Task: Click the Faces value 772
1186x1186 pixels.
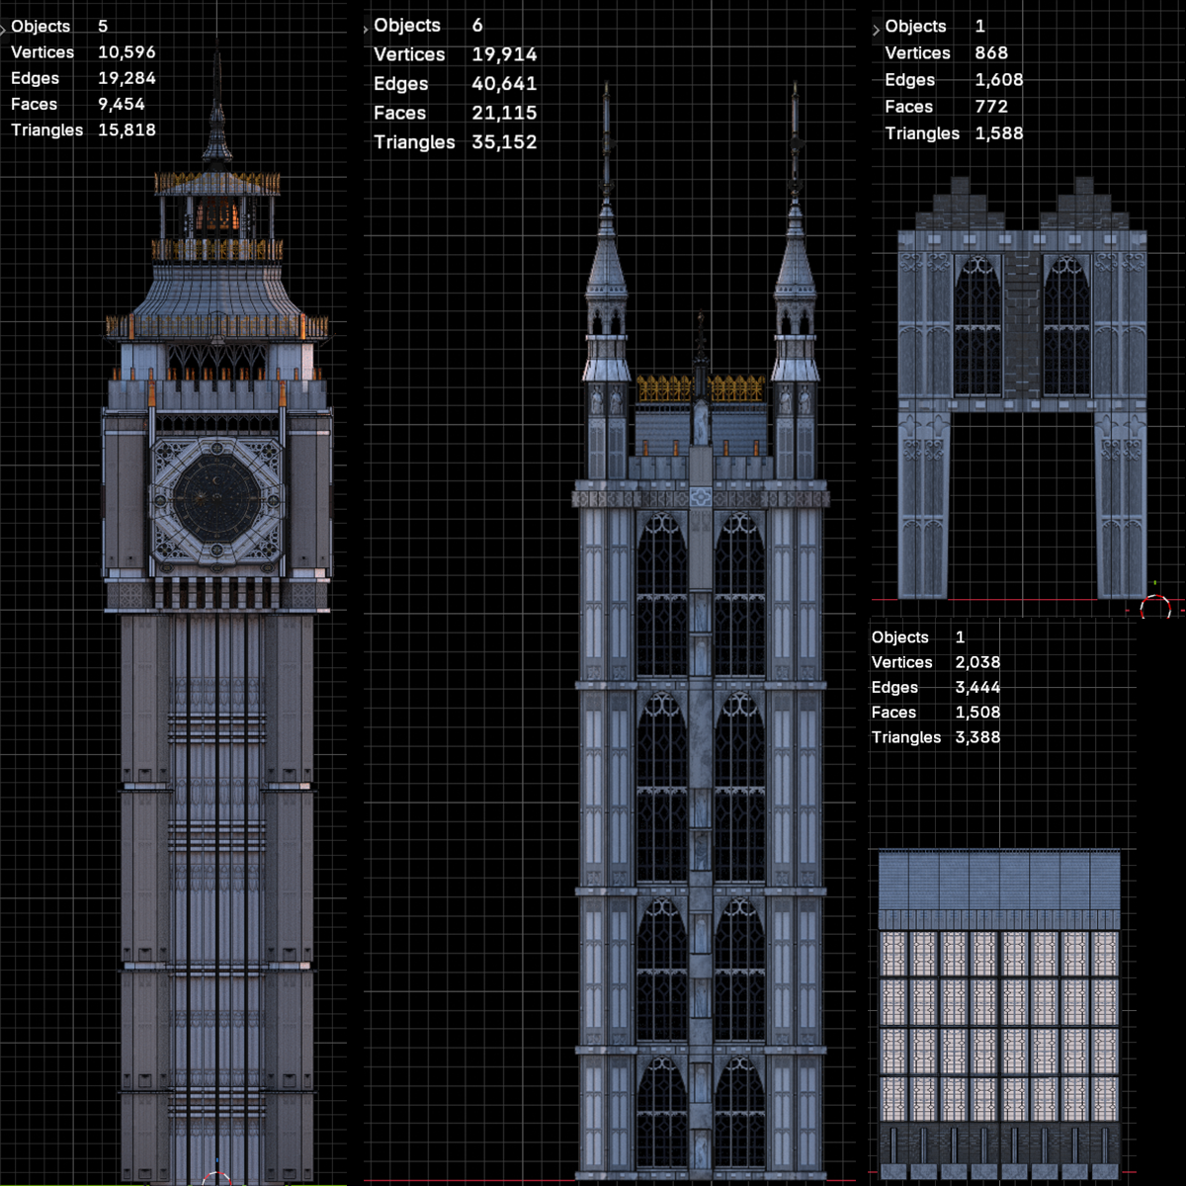Action: pos(991,107)
